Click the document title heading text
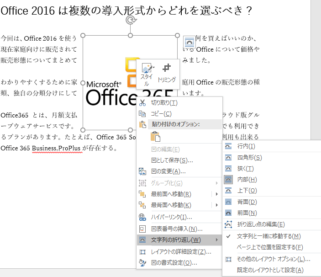The width and height of the screenshot is (321, 277). tap(126, 10)
